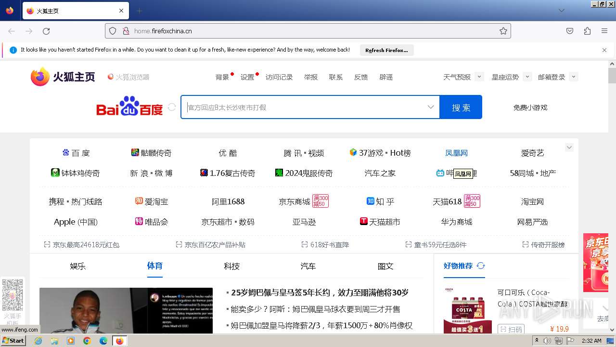Open 背景 in the top menu
Image resolution: width=616 pixels, height=347 pixels.
pos(222,77)
